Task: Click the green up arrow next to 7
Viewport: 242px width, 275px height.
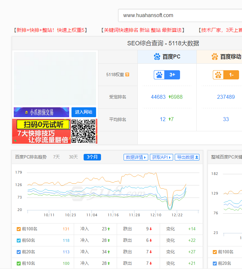Action: coord(170,119)
